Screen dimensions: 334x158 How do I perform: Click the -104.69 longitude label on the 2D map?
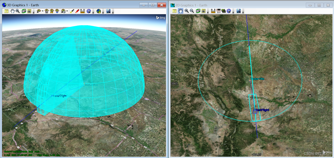pyautogui.click(x=256, y=155)
